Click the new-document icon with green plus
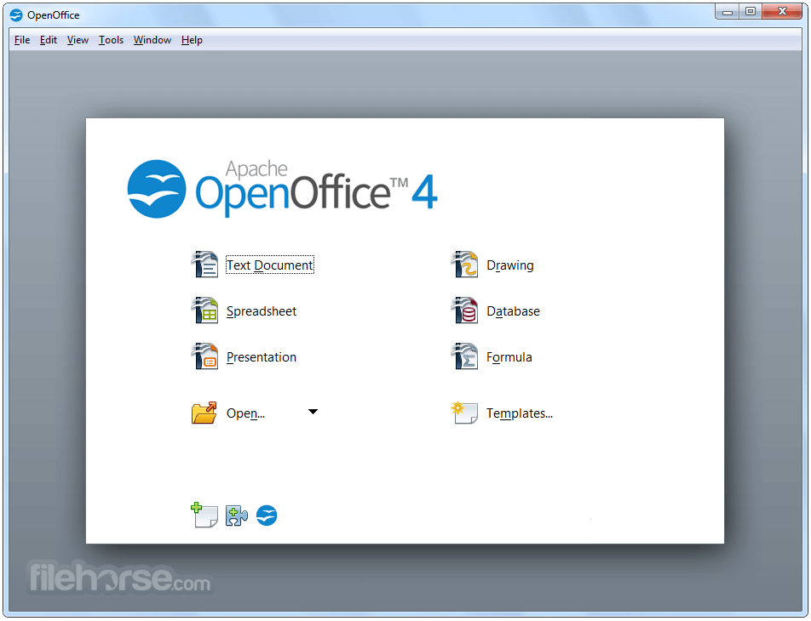The image size is (811, 621). (x=204, y=515)
